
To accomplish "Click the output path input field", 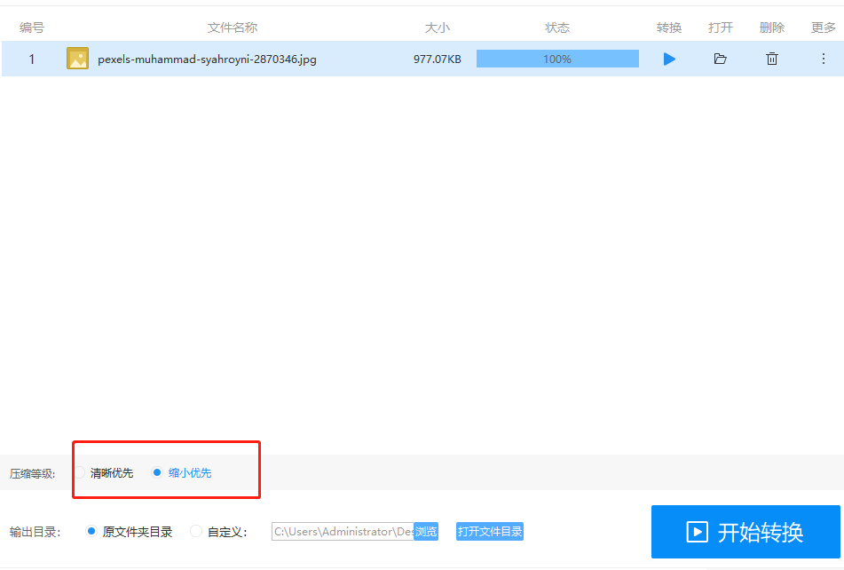I will (x=343, y=531).
